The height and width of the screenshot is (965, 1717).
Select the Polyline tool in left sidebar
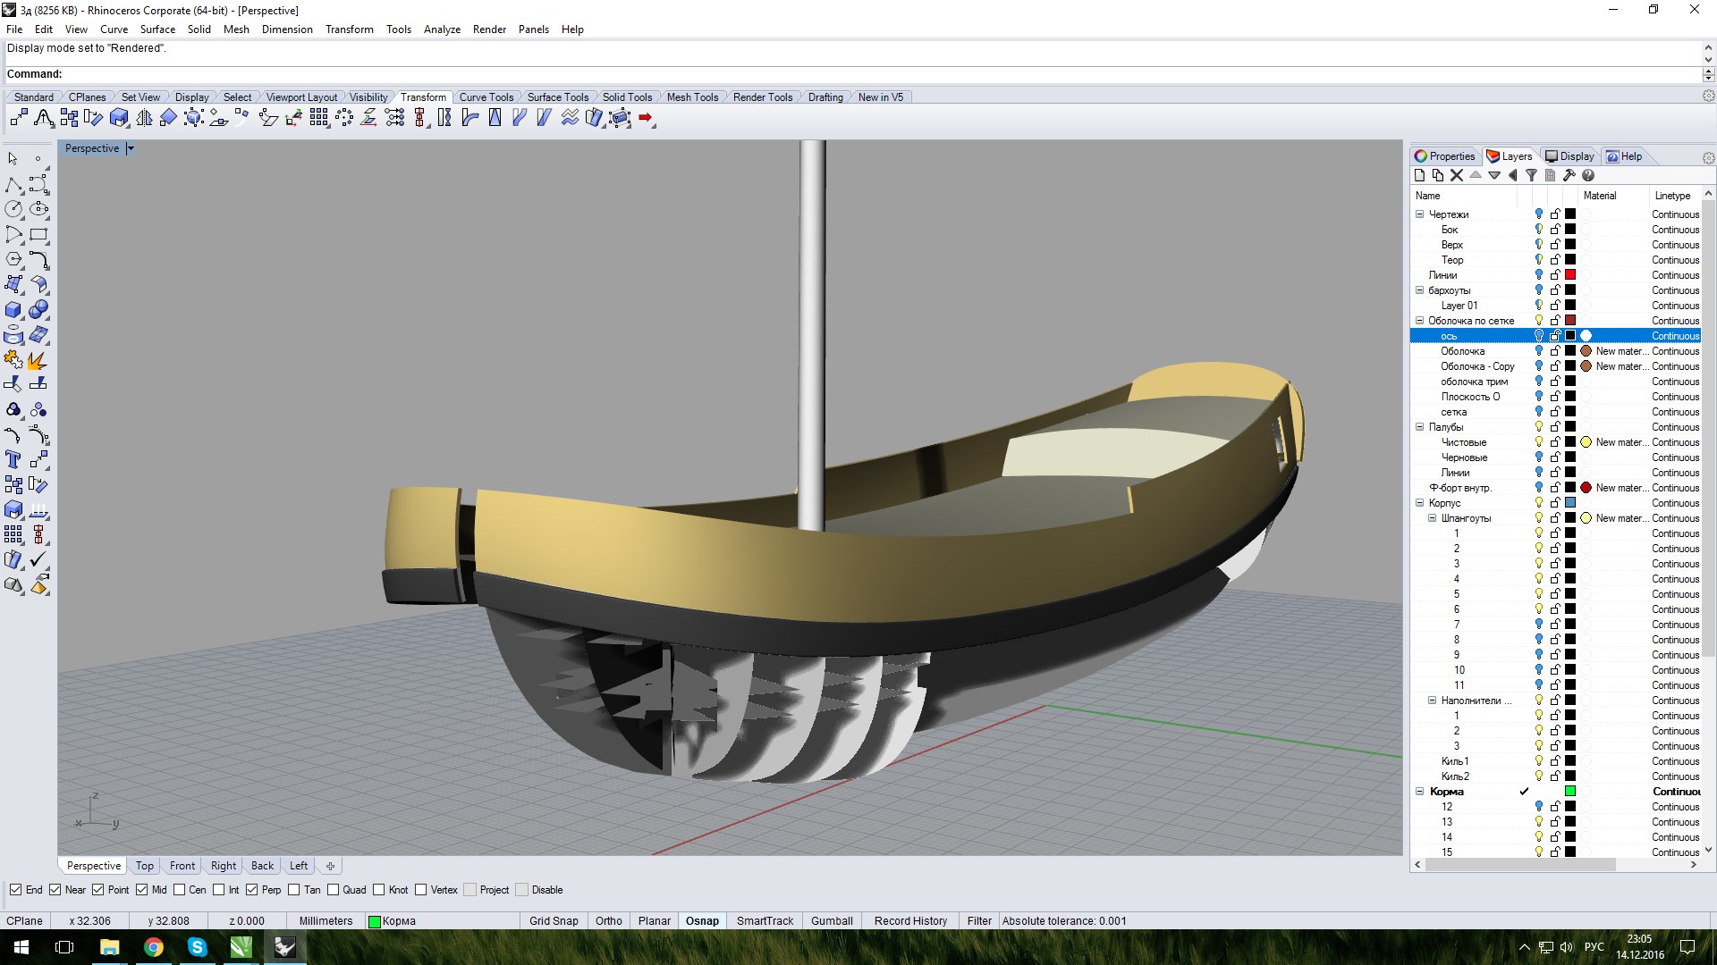point(13,185)
